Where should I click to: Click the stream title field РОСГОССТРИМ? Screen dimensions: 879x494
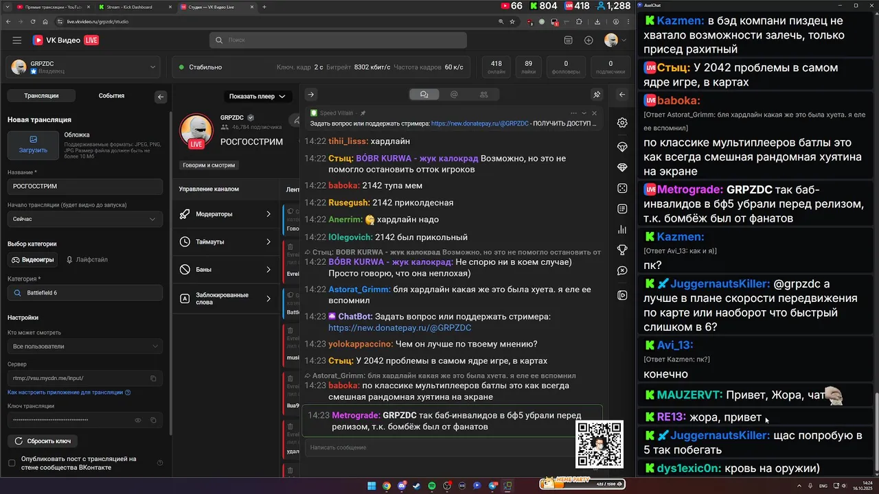pyautogui.click(x=85, y=187)
